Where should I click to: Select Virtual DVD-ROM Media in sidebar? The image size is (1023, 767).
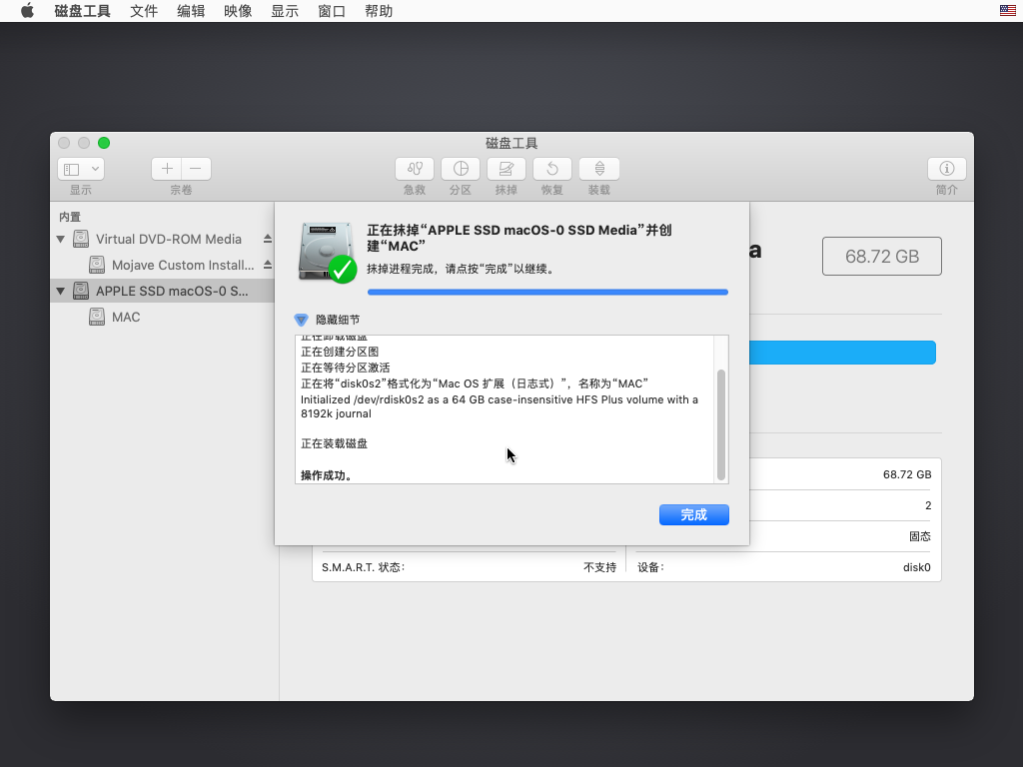tap(168, 240)
